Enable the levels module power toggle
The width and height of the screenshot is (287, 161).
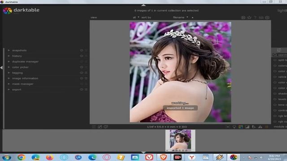click(x=275, y=99)
